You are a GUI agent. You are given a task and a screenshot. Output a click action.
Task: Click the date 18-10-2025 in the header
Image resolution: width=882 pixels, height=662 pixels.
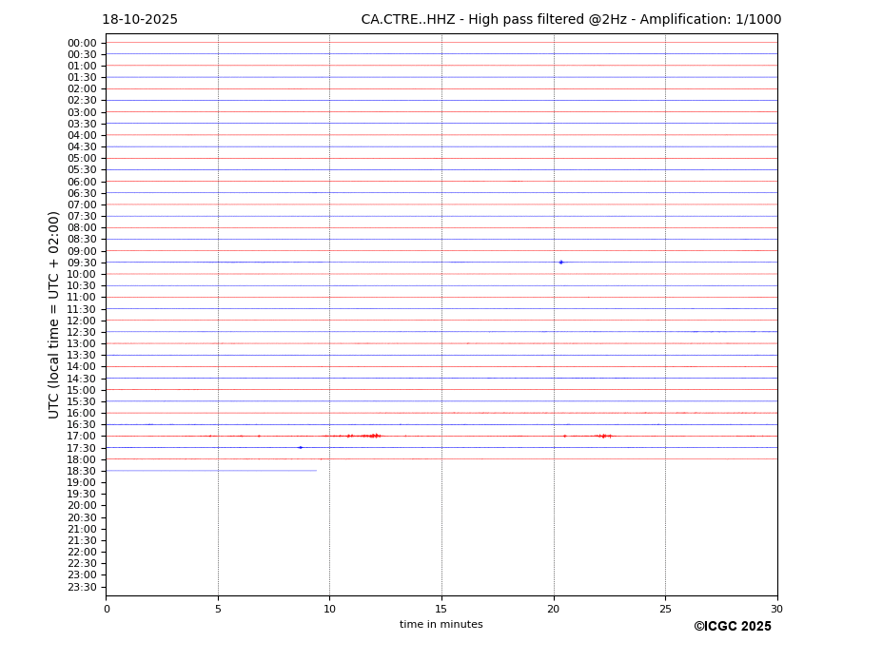pyautogui.click(x=140, y=20)
